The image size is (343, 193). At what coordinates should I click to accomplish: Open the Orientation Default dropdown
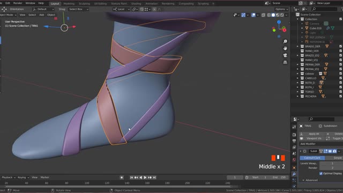43,9
